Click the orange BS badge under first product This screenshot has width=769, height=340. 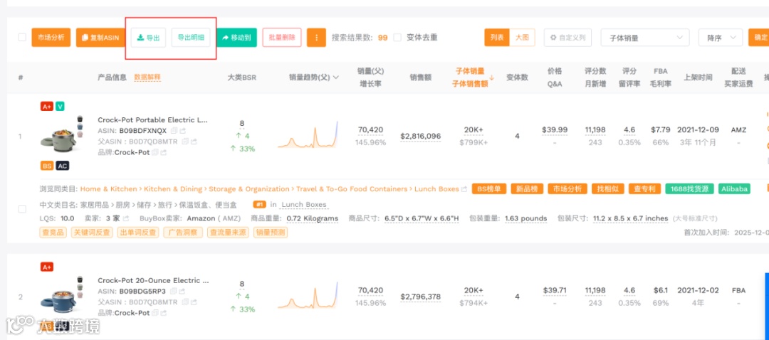[x=46, y=166]
